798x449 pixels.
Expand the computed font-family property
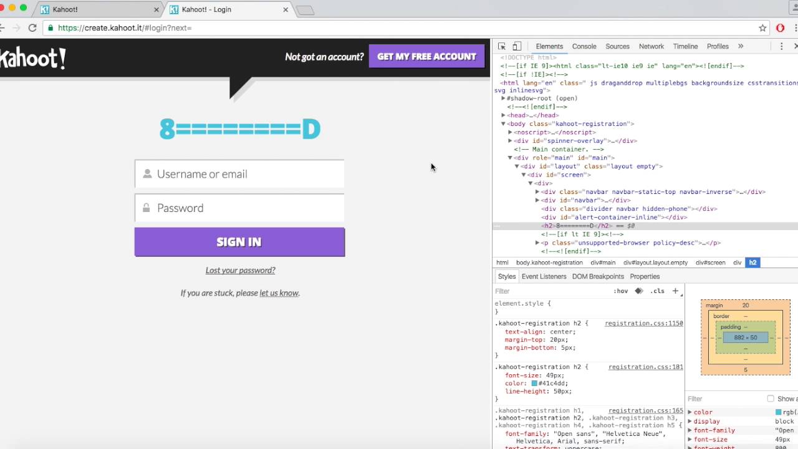(x=690, y=430)
